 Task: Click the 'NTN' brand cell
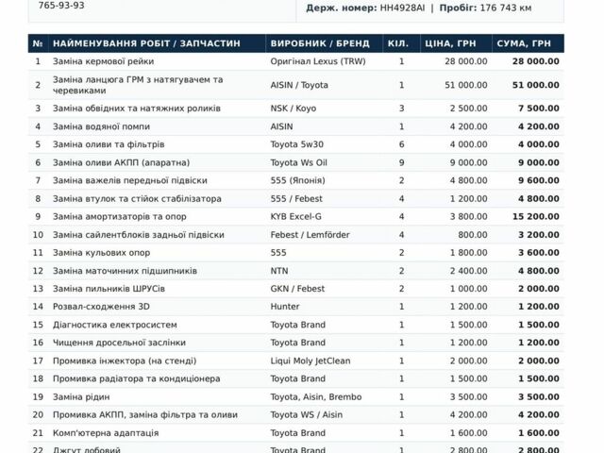pyautogui.click(x=279, y=271)
